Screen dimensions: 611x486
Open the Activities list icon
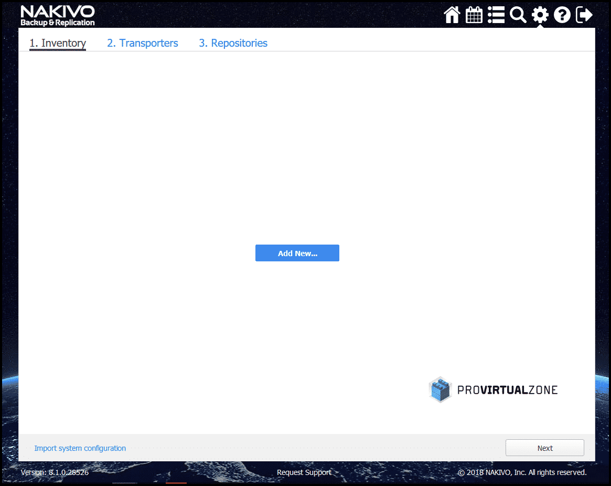coord(496,15)
